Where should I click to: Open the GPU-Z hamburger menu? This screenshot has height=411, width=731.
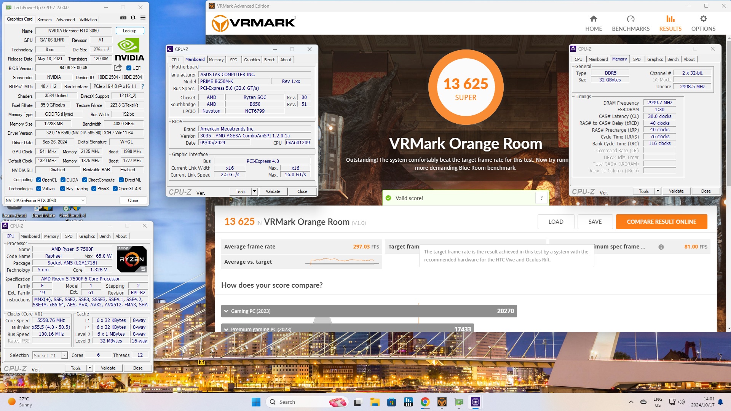tap(143, 18)
